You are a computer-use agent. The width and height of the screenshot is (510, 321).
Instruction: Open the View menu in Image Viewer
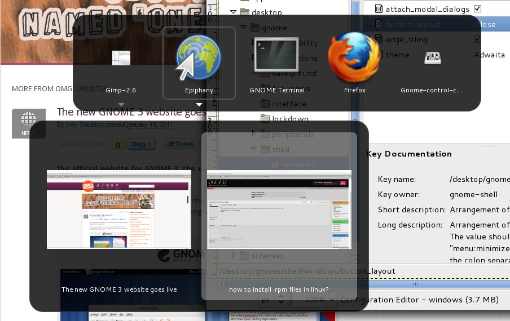tap(113, 314)
